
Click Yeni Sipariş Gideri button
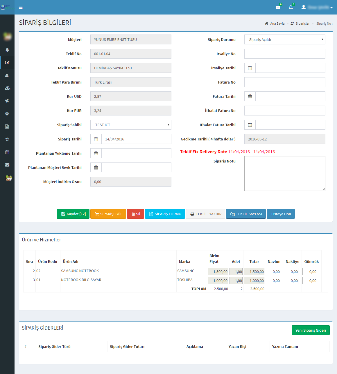pyautogui.click(x=311, y=330)
